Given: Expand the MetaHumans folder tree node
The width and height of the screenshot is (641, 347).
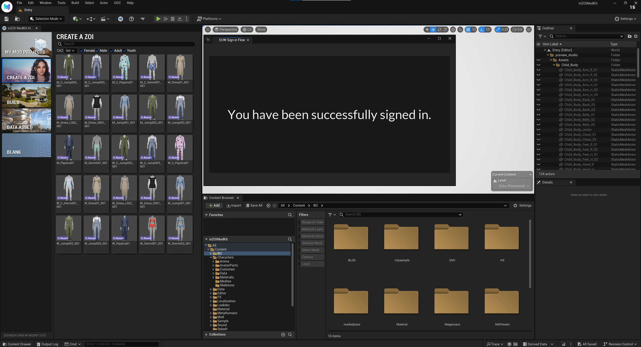Looking at the screenshot, I should coord(211,313).
